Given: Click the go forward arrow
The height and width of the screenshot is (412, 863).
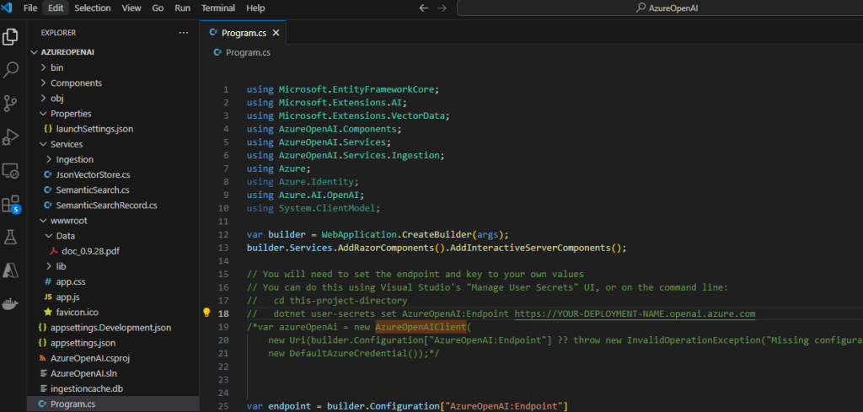Looking at the screenshot, I should pyautogui.click(x=442, y=8).
